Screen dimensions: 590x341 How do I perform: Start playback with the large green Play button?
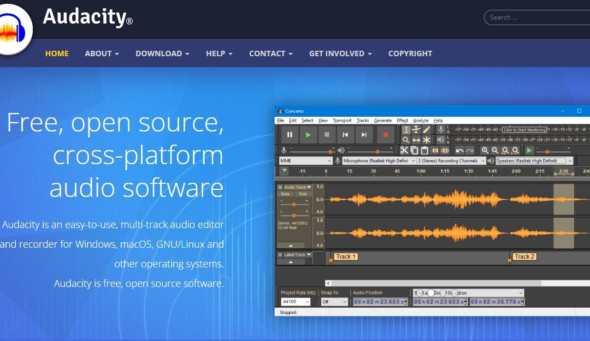(x=308, y=135)
